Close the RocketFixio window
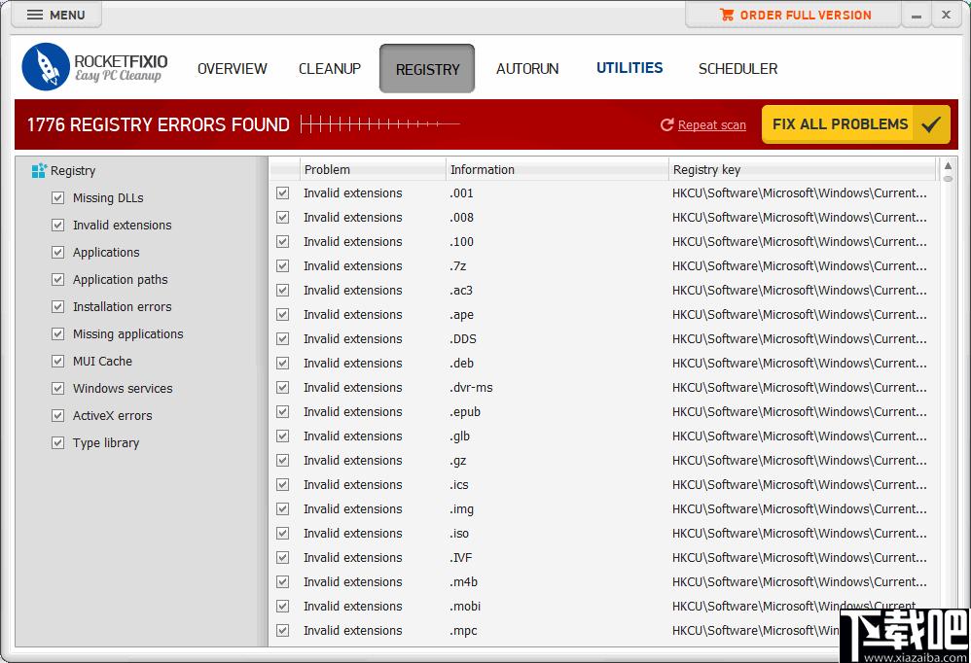This screenshot has height=663, width=971. [x=947, y=15]
